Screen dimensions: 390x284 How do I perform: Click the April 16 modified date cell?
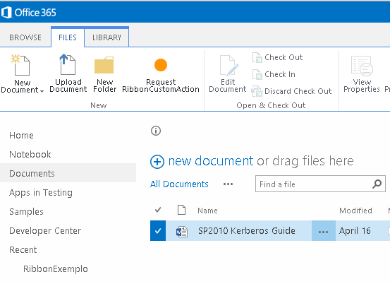(x=355, y=231)
